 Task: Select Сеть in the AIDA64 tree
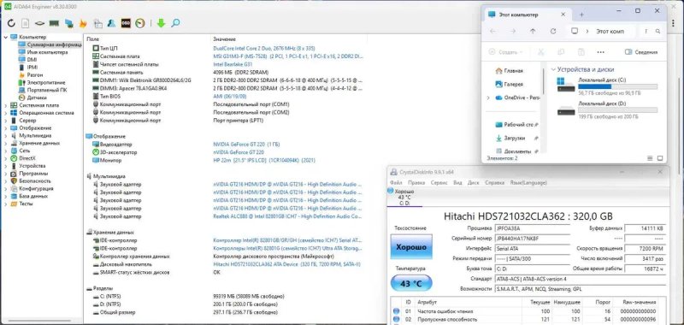25,151
